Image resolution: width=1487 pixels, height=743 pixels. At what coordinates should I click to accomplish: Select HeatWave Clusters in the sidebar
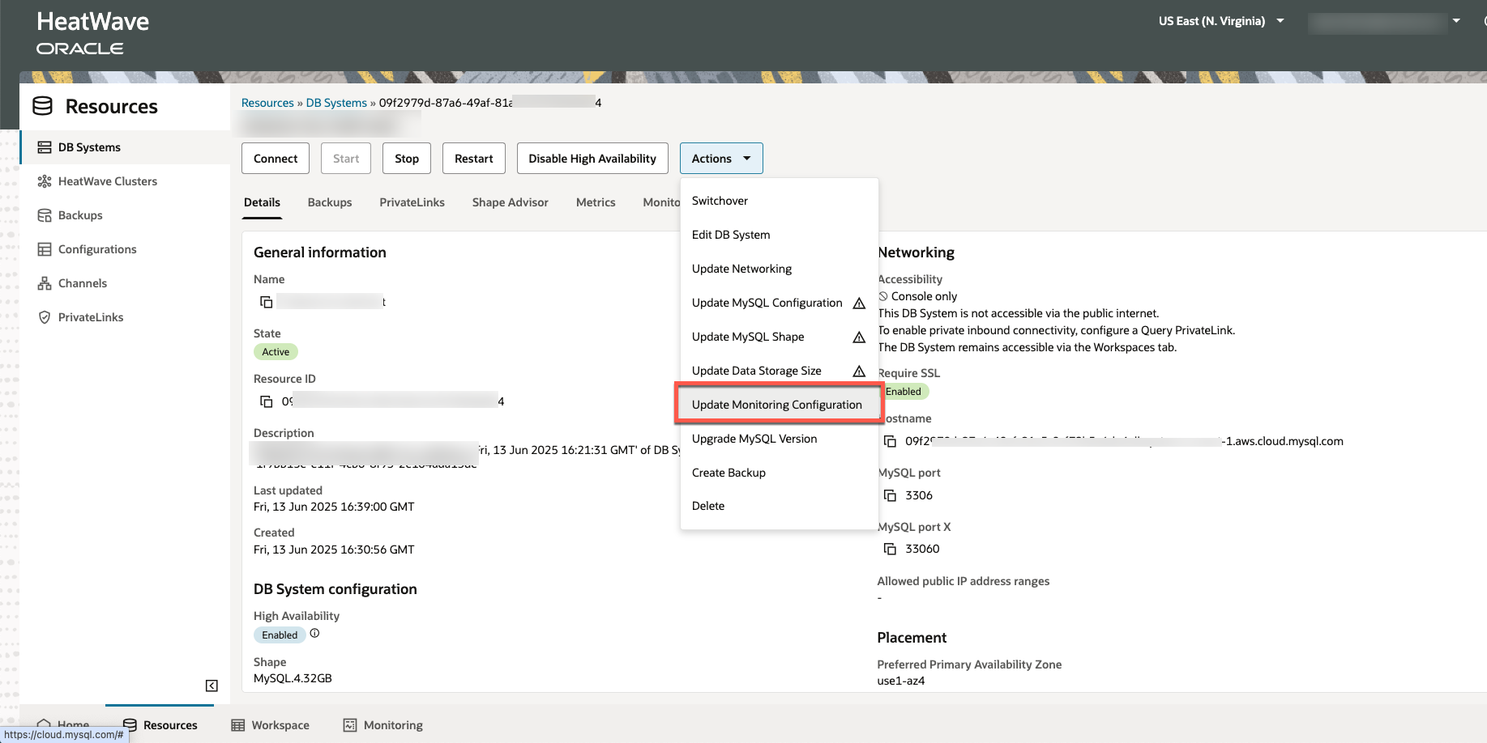click(107, 180)
